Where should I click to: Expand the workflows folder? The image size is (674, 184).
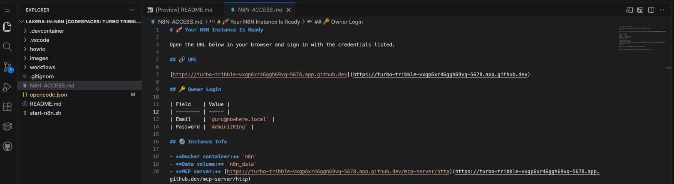(x=80, y=67)
